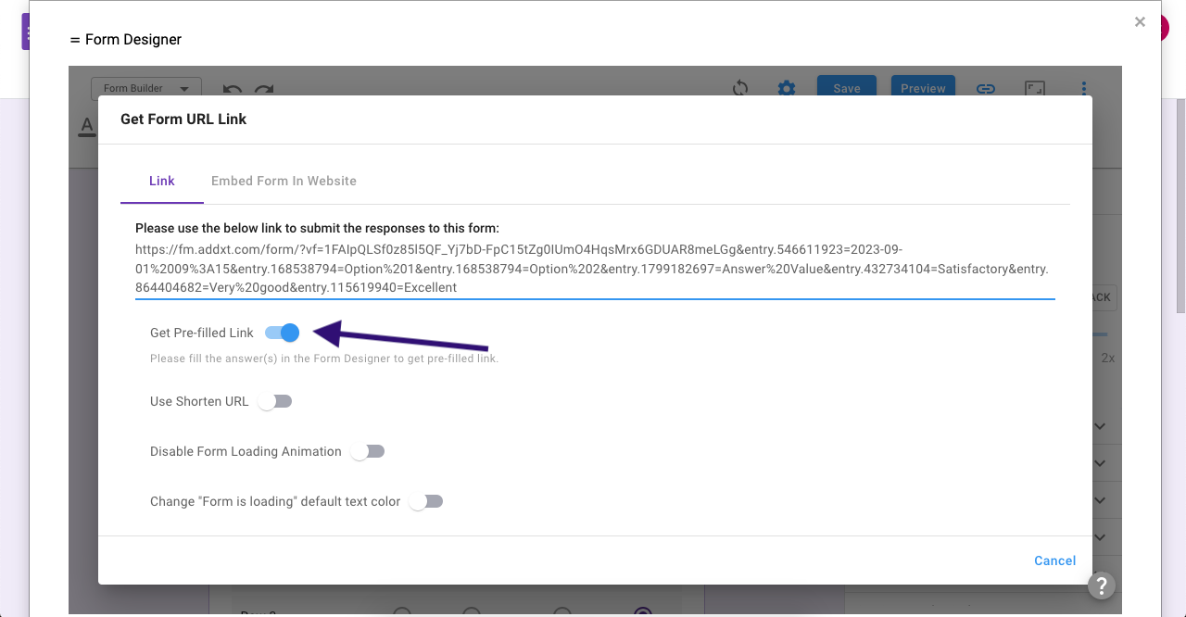Image resolution: width=1186 pixels, height=617 pixels.
Task: Close the Form Designer window
Action: coord(1140,22)
